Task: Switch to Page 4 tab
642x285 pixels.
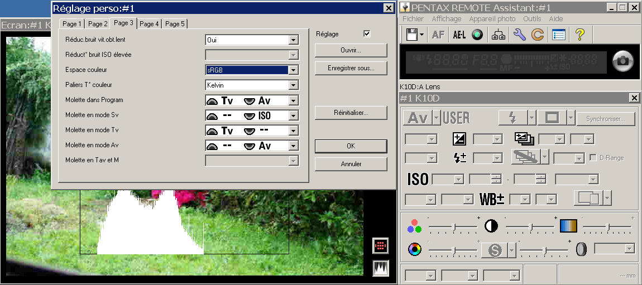Action: point(149,24)
